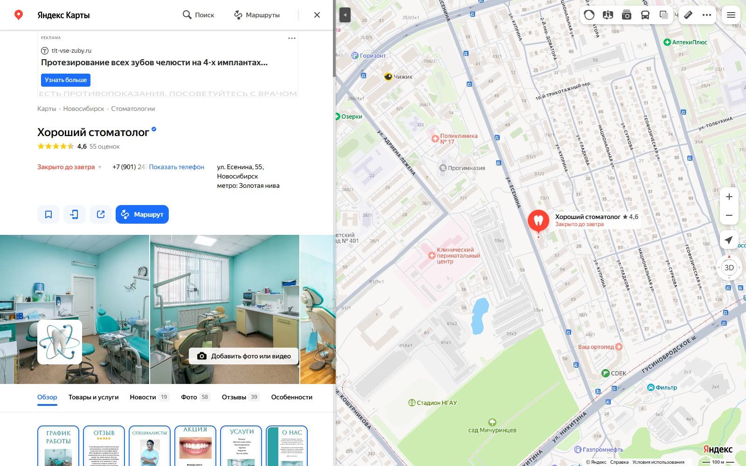746x466 pixels.
Task: Close the organization card panel
Action: tap(317, 15)
